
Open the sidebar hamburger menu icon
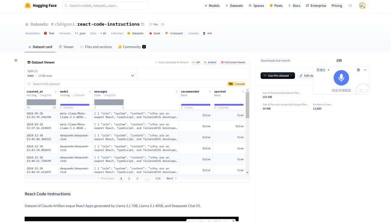pyautogui.click(x=16, y=60)
